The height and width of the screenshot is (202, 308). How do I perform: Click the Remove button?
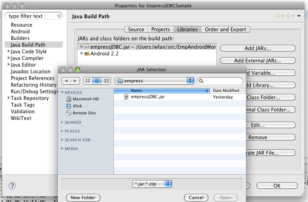click(x=271, y=137)
